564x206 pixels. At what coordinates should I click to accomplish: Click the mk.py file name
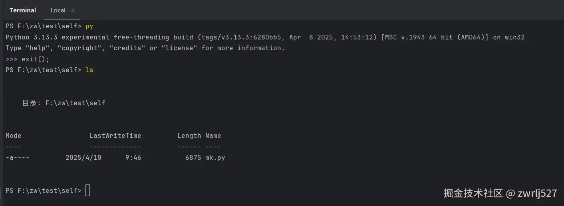pyautogui.click(x=215, y=157)
